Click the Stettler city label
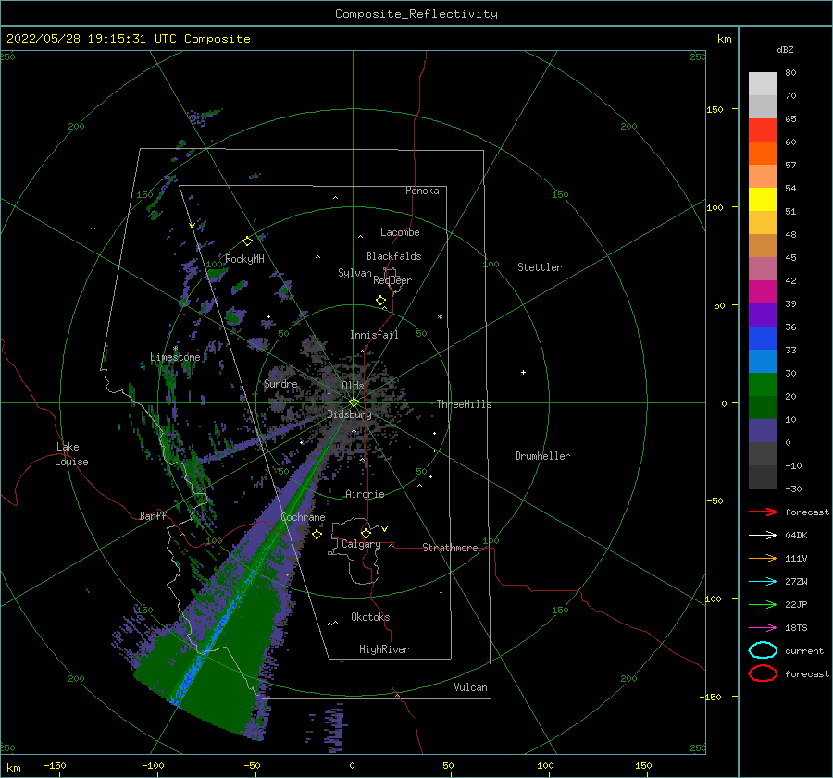The width and height of the screenshot is (833, 778). (540, 267)
